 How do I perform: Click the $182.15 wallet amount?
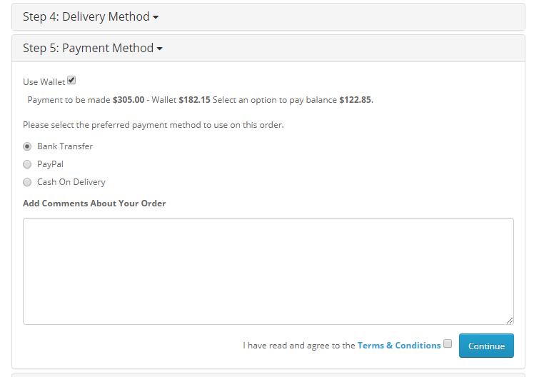(x=194, y=100)
